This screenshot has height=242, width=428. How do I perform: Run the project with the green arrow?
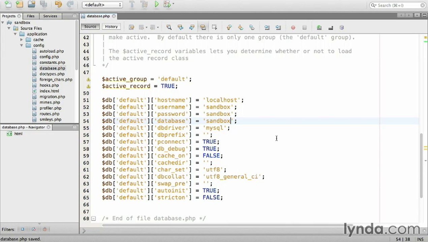157,4
